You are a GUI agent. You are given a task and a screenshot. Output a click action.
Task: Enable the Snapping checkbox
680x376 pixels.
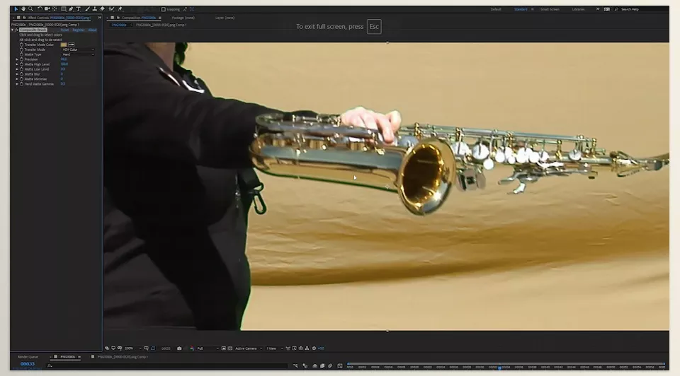point(164,9)
